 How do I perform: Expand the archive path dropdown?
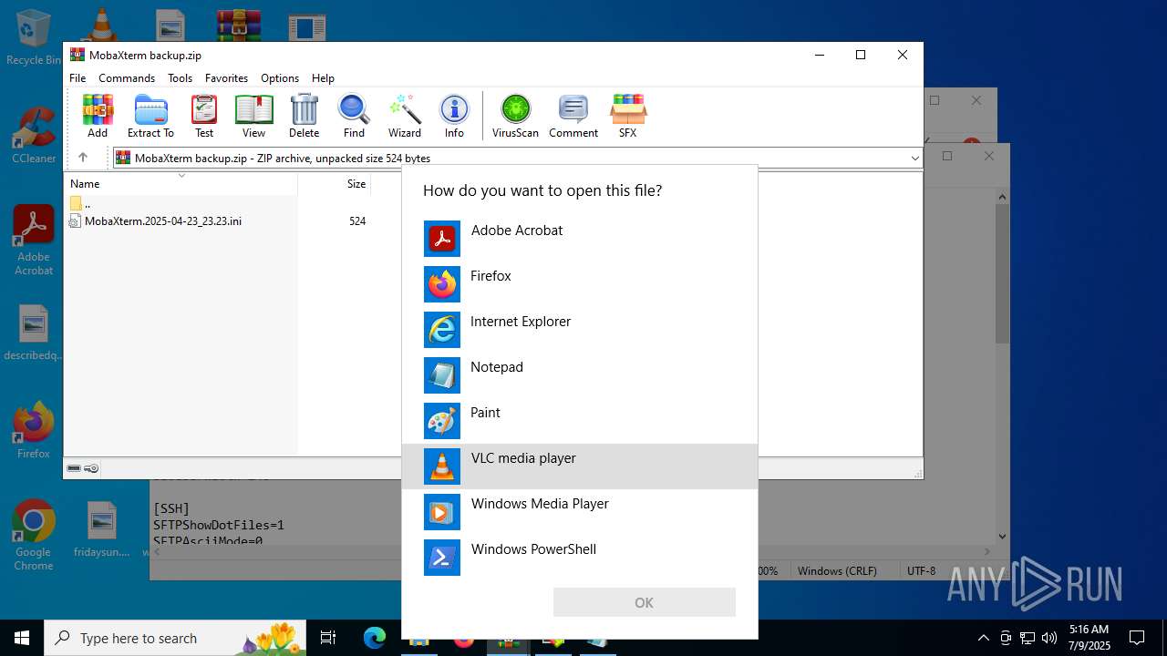914,159
